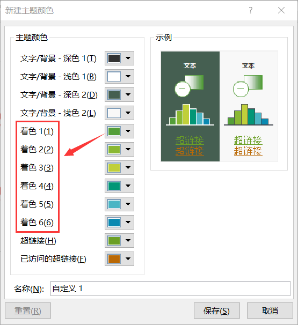Click the light sample preview panel
This screenshot has width=298, height=325.
tap(249, 106)
